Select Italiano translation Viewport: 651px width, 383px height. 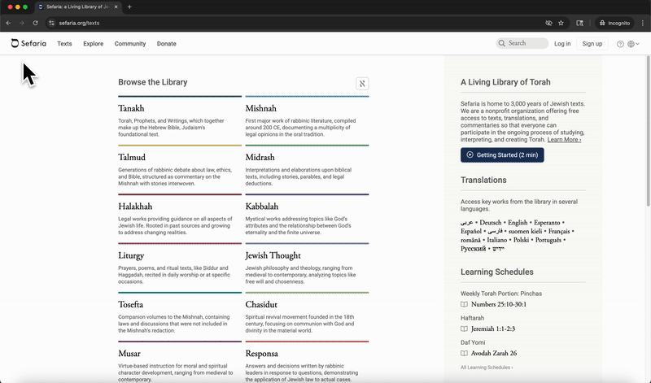496,240
